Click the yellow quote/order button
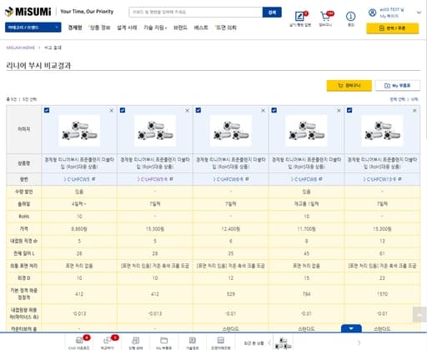The image size is (427, 350). (392, 28)
